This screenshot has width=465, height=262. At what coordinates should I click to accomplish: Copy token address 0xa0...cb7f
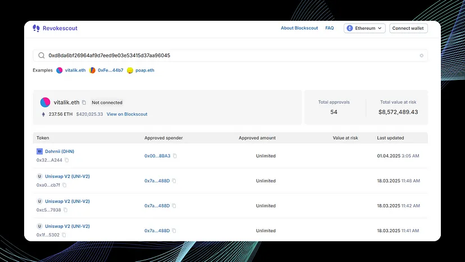click(x=65, y=185)
